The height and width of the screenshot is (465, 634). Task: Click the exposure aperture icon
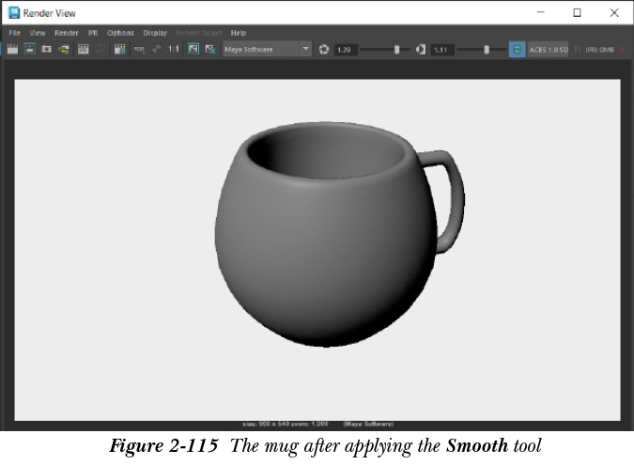click(324, 49)
